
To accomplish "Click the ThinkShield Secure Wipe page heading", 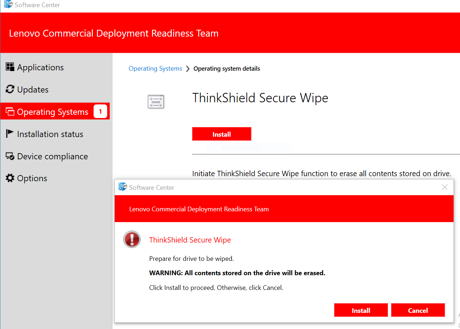I will (260, 98).
